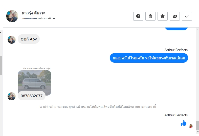Click left panel scrollbar thumb
The image size is (199, 136).
1,66
